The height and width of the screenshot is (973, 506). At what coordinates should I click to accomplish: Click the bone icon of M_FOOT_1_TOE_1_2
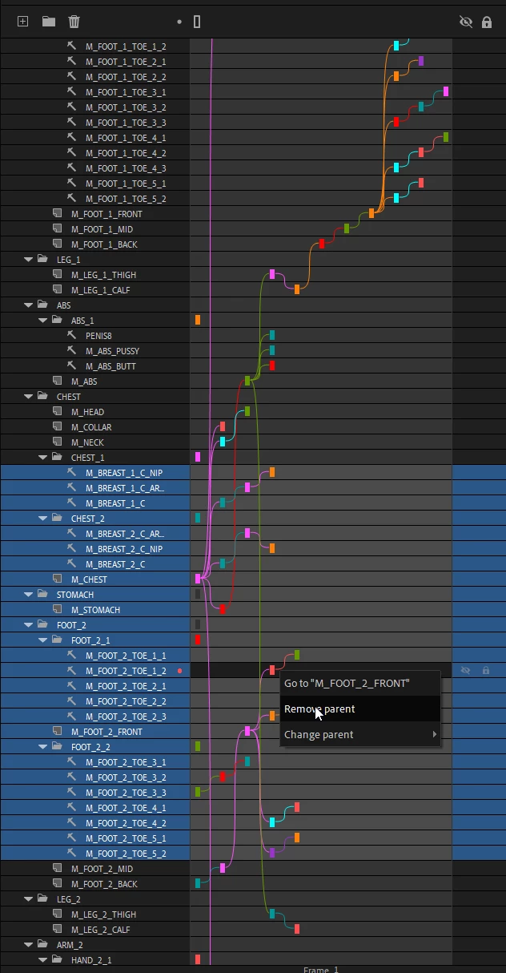pyautogui.click(x=72, y=46)
